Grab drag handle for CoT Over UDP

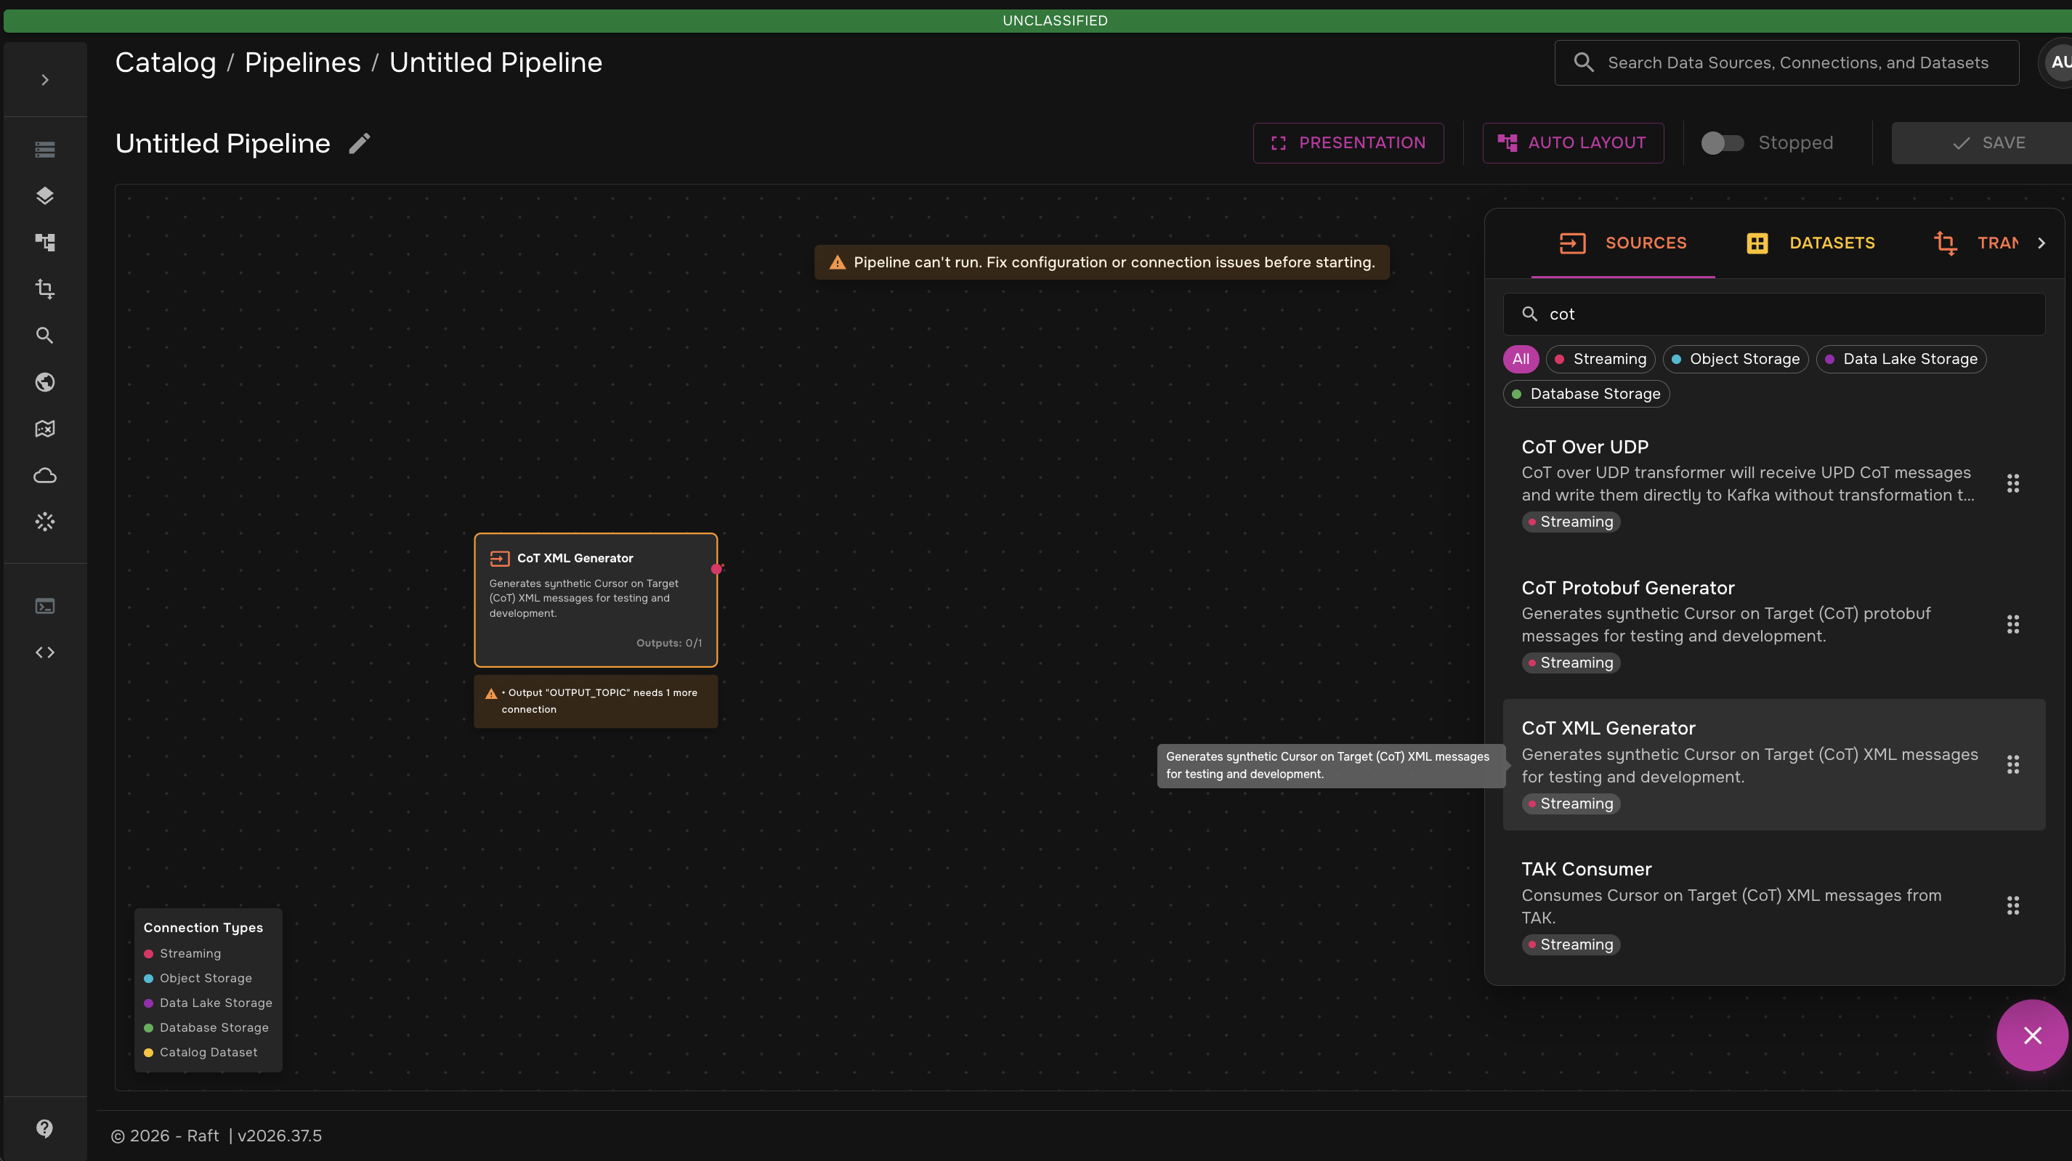(2012, 484)
